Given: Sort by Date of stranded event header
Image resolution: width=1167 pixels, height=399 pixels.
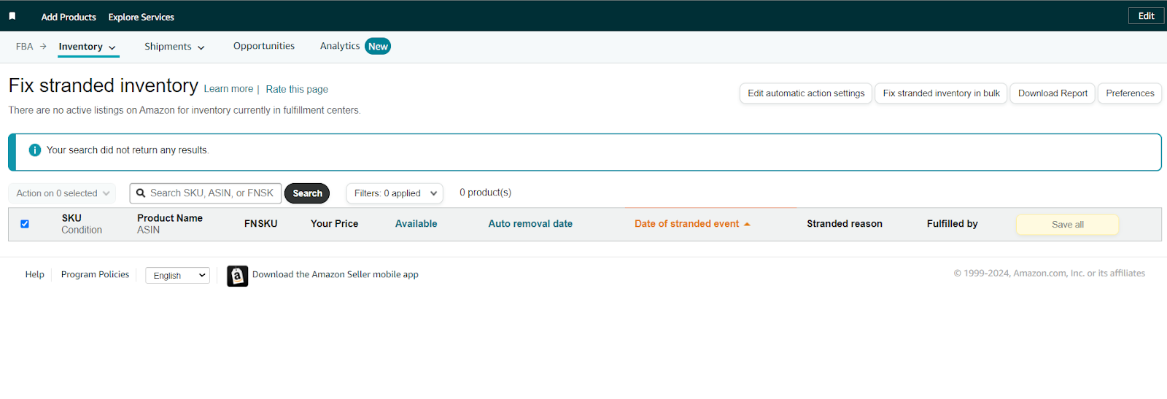Looking at the screenshot, I should (x=687, y=224).
